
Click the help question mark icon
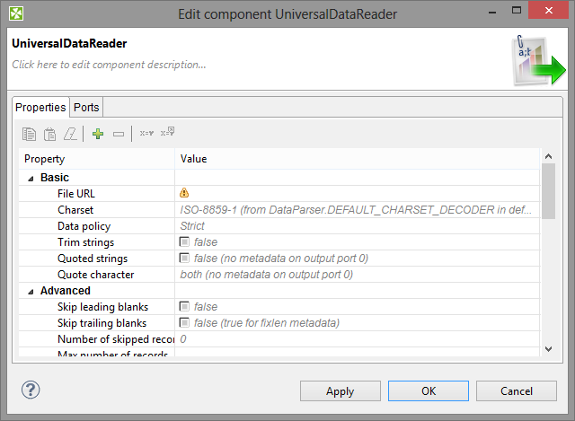31,390
